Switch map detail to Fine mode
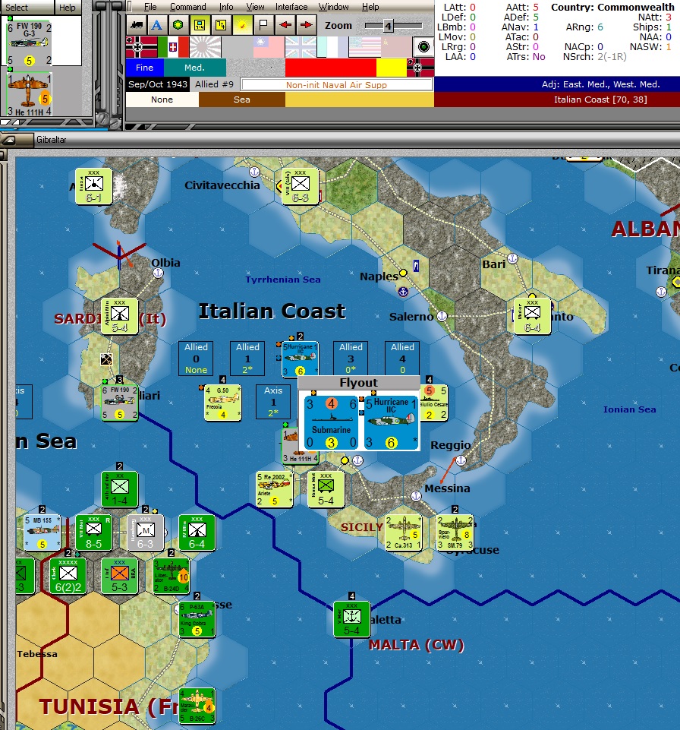Viewport: 680px width, 730px height. 144,68
